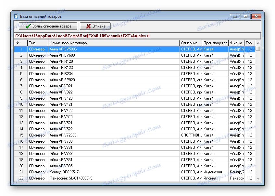
Task: Click the 'Отмена' cancel button
Action: pyautogui.click(x=95, y=26)
